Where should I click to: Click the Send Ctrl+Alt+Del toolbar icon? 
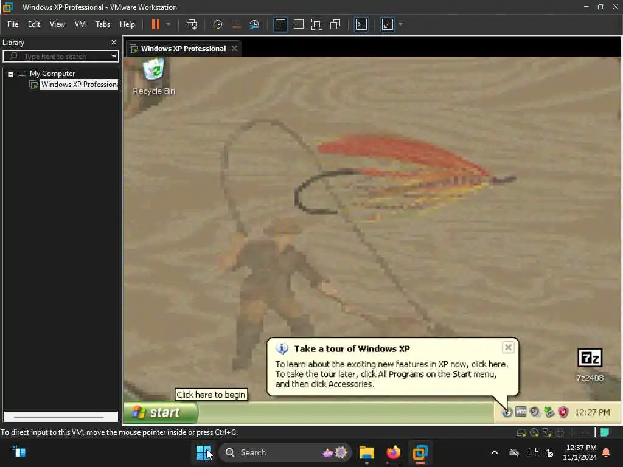point(192,24)
